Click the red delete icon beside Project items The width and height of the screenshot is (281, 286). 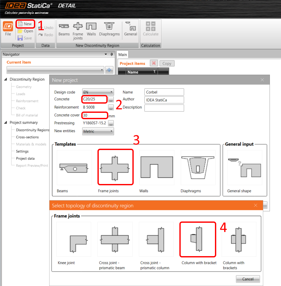click(154, 63)
